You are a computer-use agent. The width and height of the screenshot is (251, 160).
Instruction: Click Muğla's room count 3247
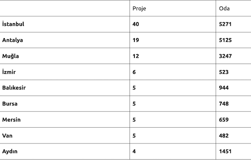tap(225, 56)
